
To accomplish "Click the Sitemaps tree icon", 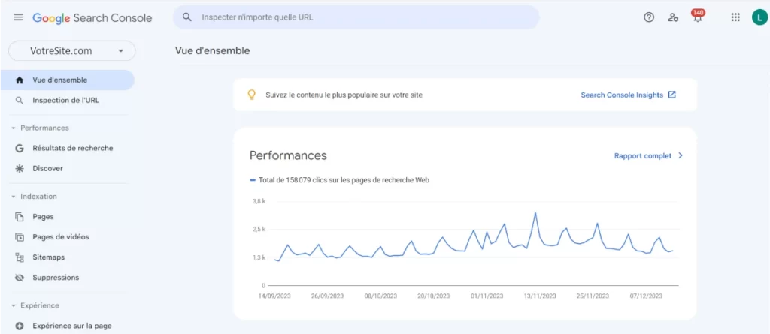I will [20, 257].
